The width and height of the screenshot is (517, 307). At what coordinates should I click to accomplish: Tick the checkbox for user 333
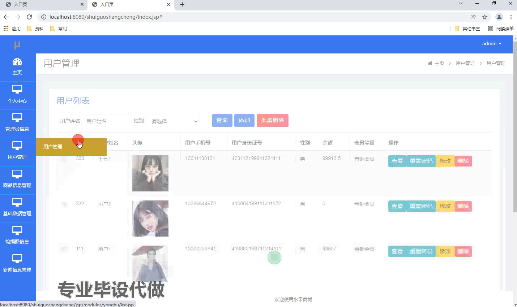(x=64, y=159)
